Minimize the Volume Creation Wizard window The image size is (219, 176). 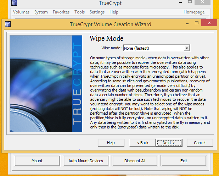coord(187,23)
